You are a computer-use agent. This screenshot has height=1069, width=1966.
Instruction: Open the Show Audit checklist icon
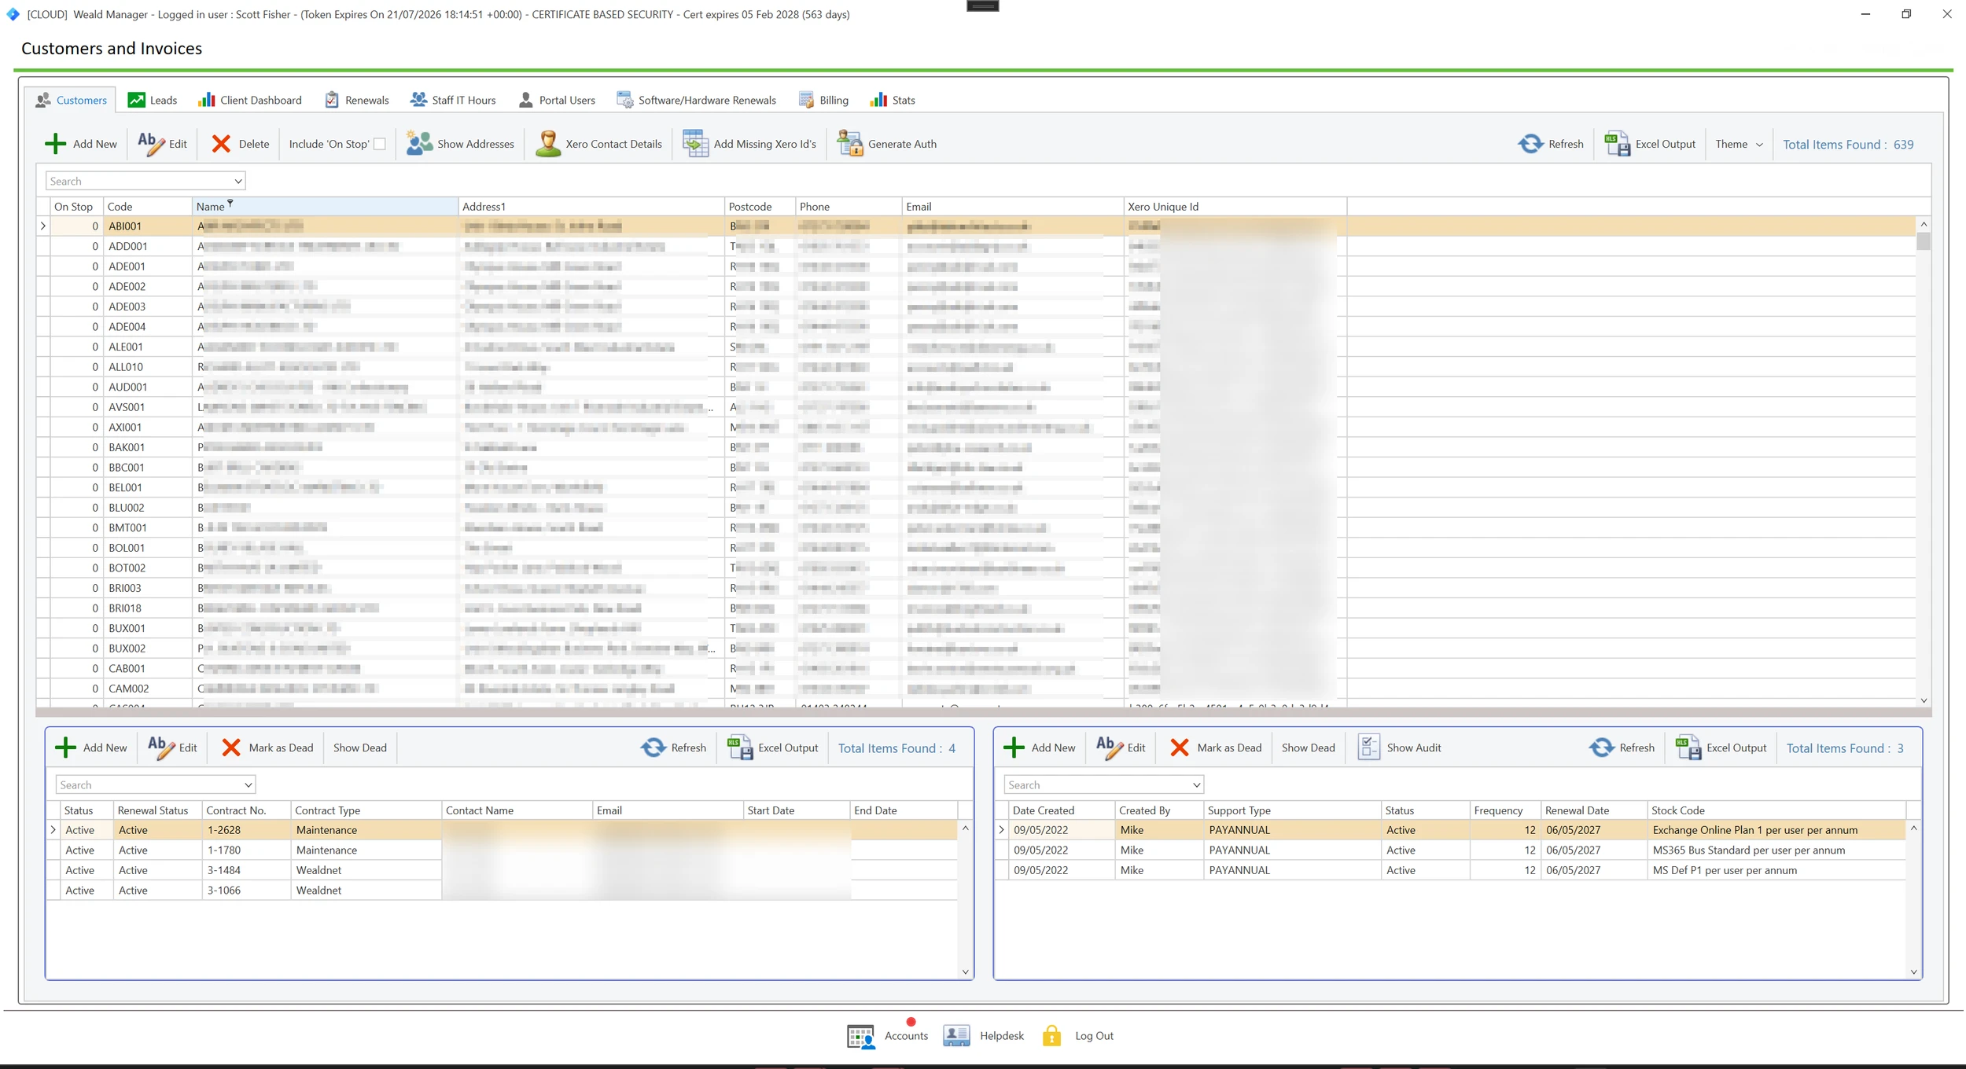tap(1368, 748)
